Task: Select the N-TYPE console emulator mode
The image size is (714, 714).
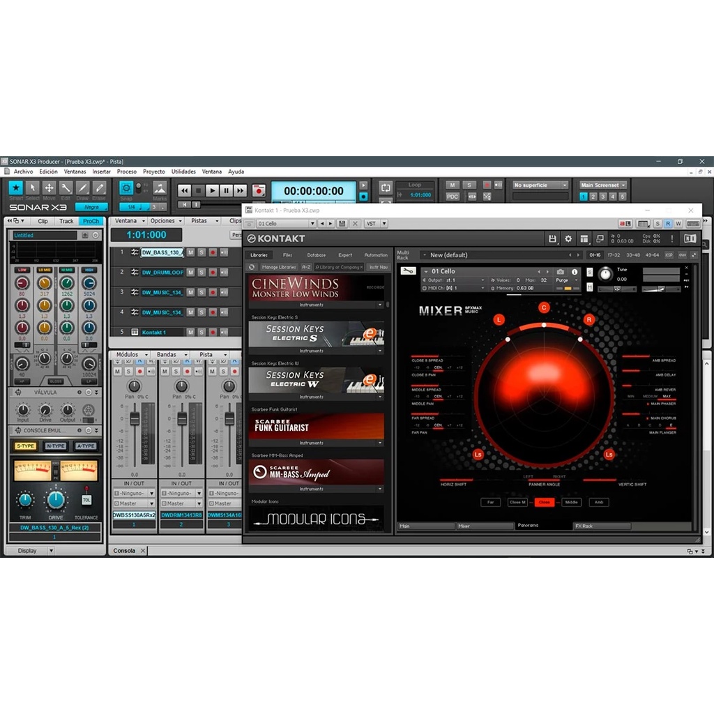Action: tap(55, 446)
